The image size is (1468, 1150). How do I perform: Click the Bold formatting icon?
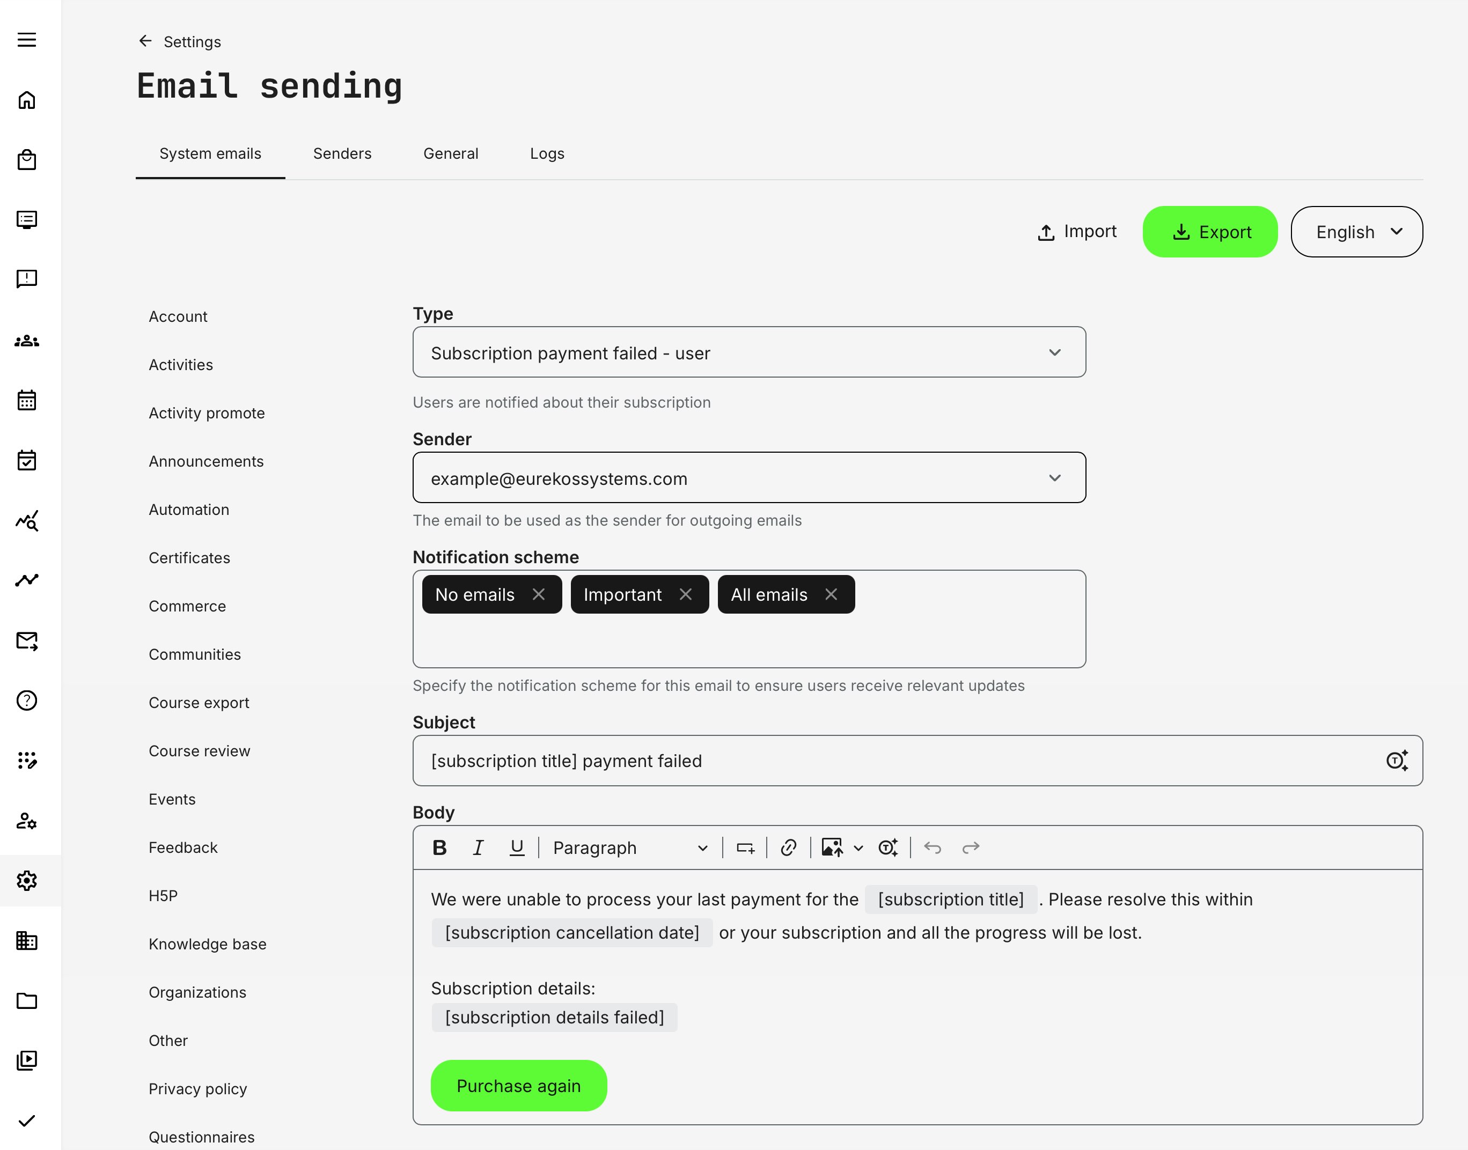[x=440, y=847]
